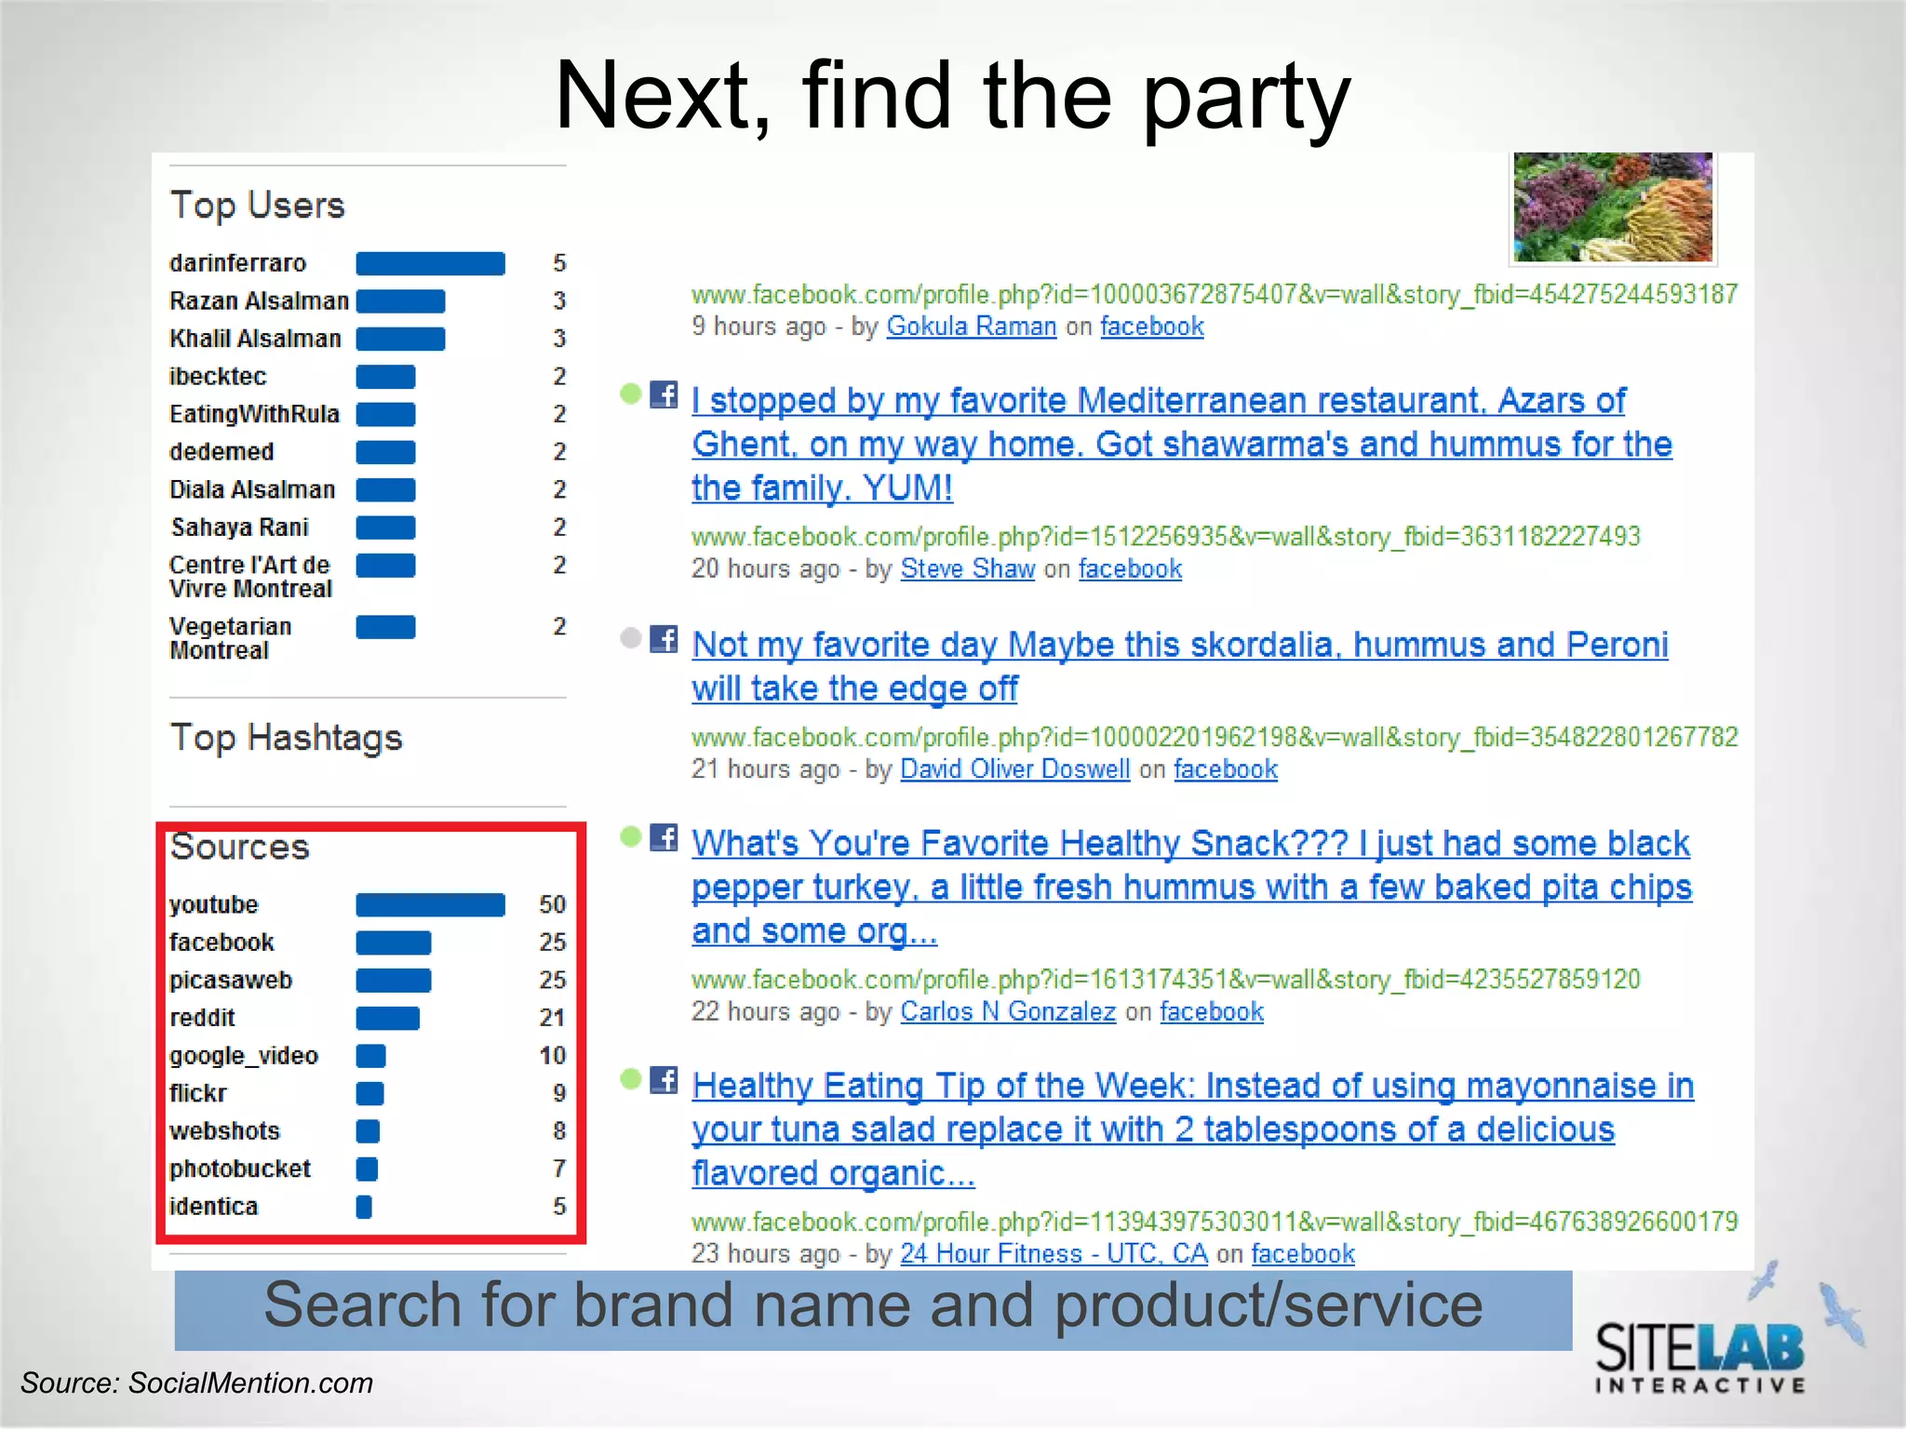1906x1429 pixels.
Task: Click URL under Healthy Eating Tip post
Action: [1215, 1222]
